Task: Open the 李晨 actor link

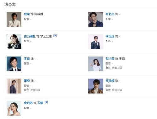Action: 27,59
